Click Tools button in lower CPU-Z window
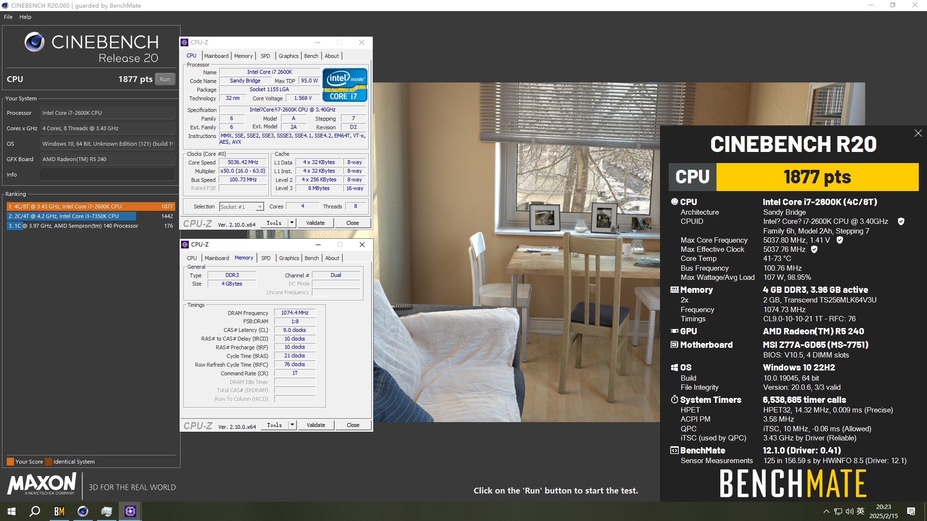 (275, 425)
